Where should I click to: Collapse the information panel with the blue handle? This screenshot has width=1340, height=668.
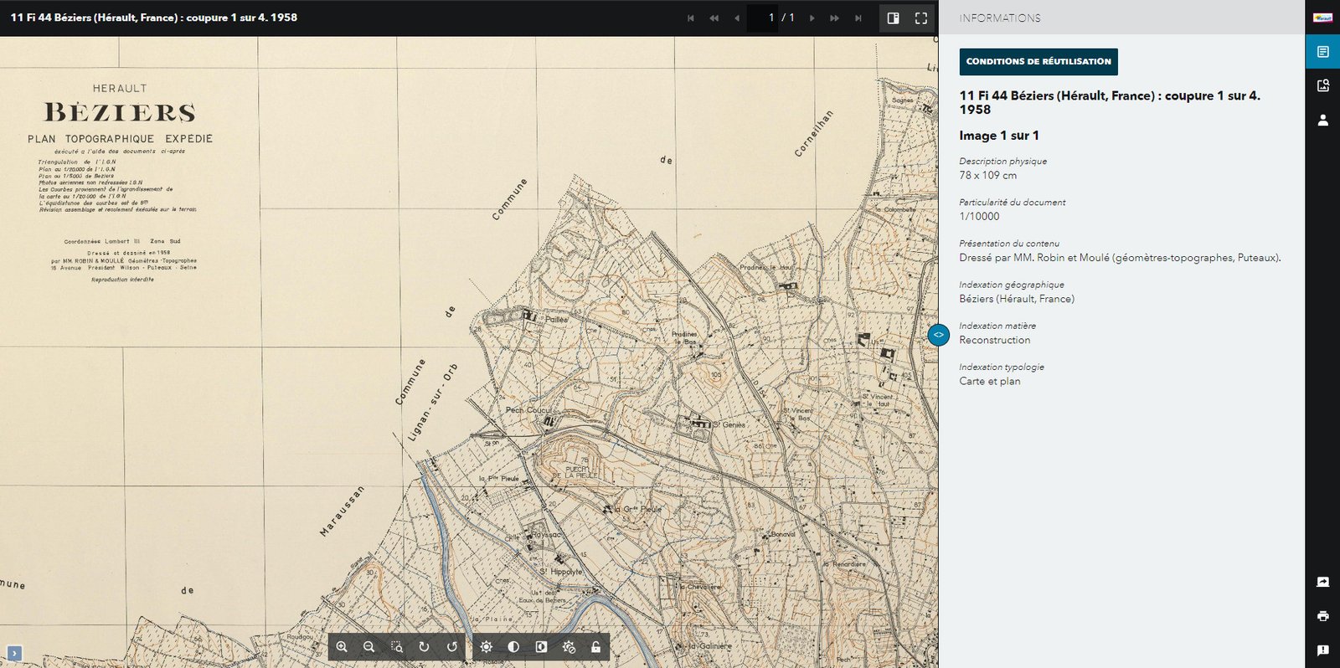point(938,335)
